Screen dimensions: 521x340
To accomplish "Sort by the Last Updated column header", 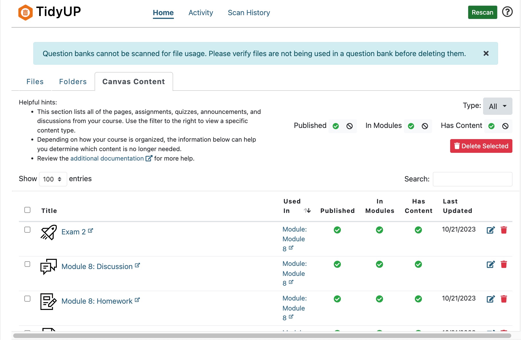I will click(x=458, y=206).
